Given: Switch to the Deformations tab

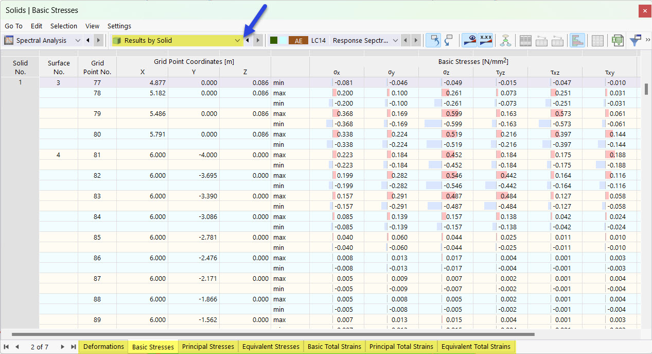Looking at the screenshot, I should click(x=103, y=346).
